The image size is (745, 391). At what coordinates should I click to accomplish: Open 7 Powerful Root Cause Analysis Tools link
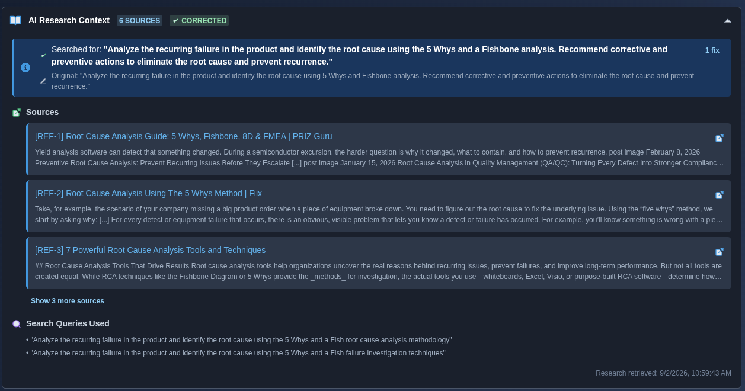(x=150, y=250)
